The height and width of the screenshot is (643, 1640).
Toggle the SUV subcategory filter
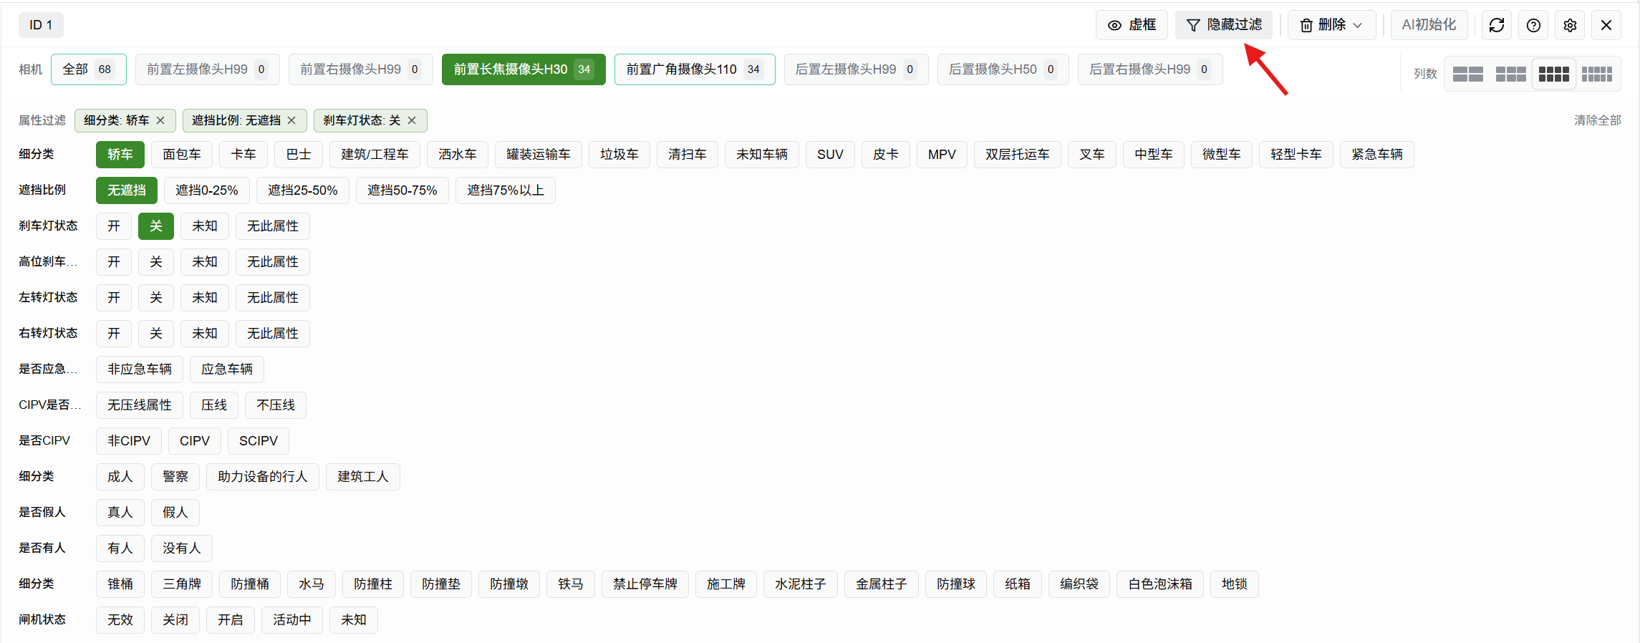coord(830,155)
